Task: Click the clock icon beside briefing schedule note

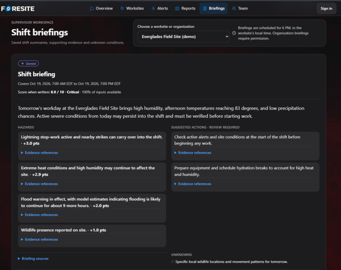Action: [x=234, y=33]
